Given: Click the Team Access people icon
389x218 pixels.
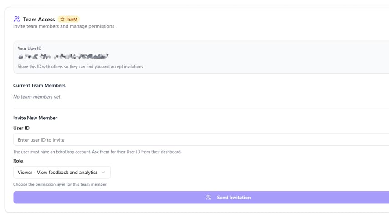Looking at the screenshot, I should tap(17, 19).
